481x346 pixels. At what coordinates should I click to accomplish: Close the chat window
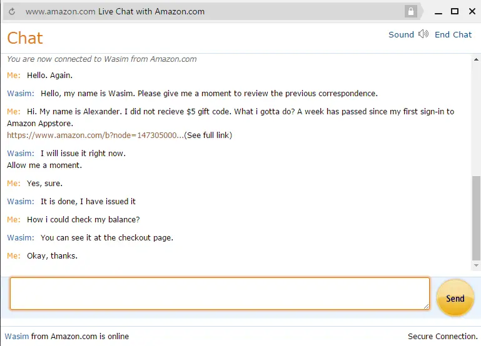[472, 12]
